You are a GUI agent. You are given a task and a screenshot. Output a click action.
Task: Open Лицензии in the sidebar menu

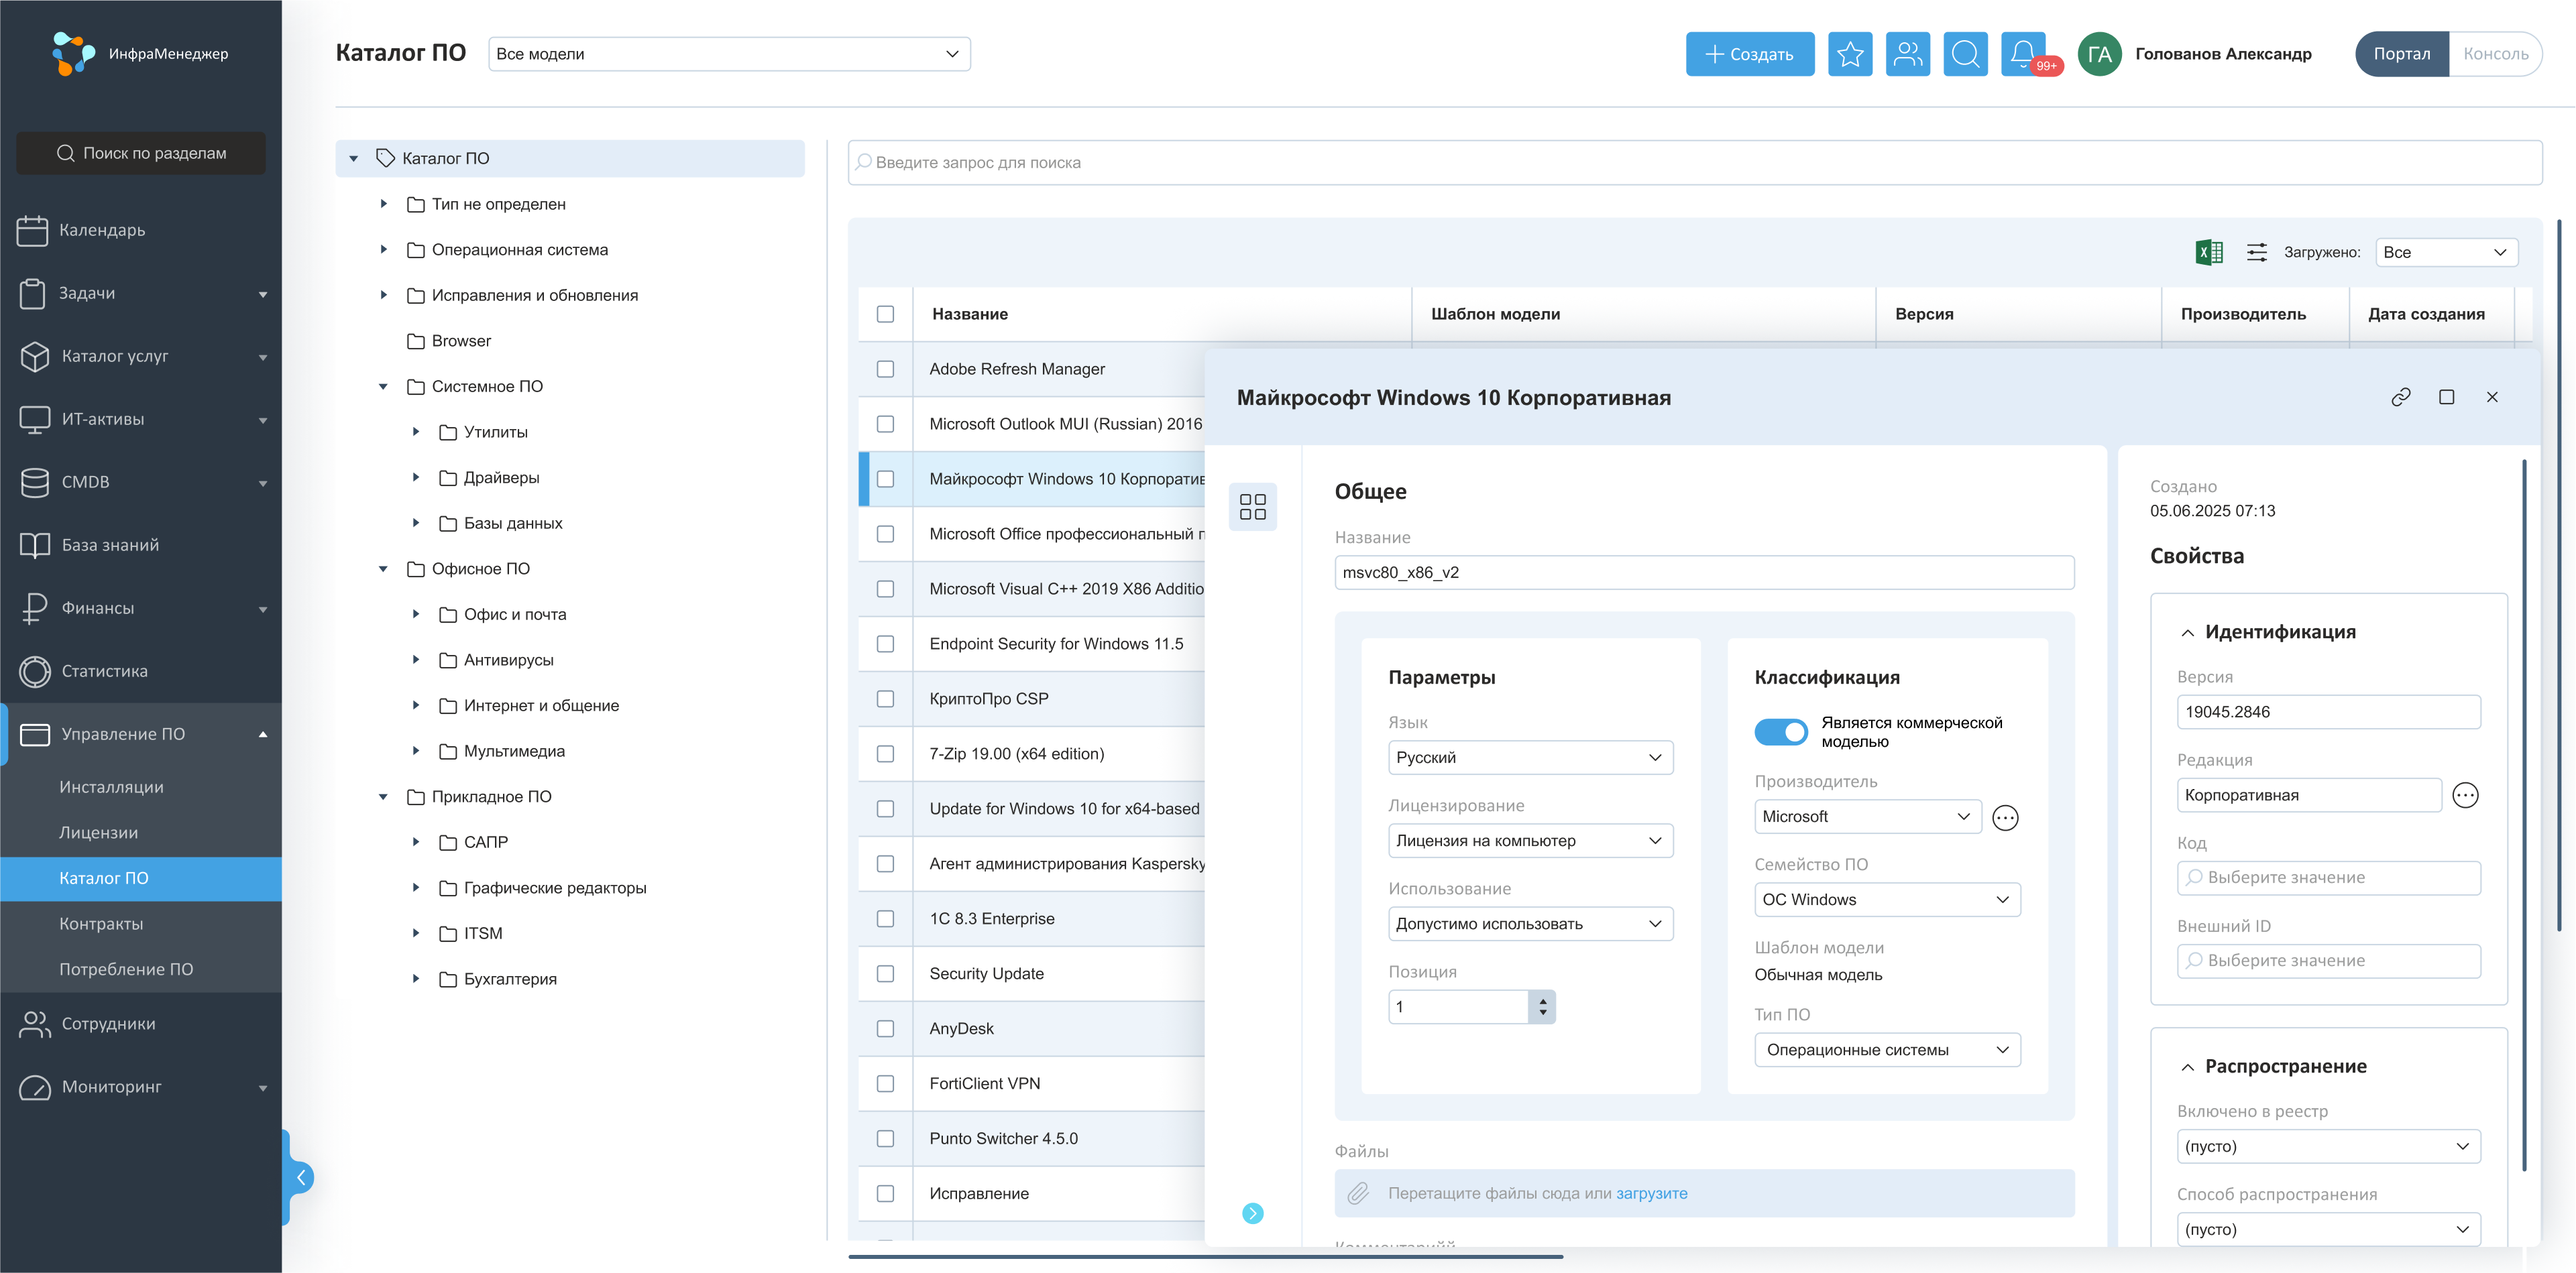tap(98, 833)
